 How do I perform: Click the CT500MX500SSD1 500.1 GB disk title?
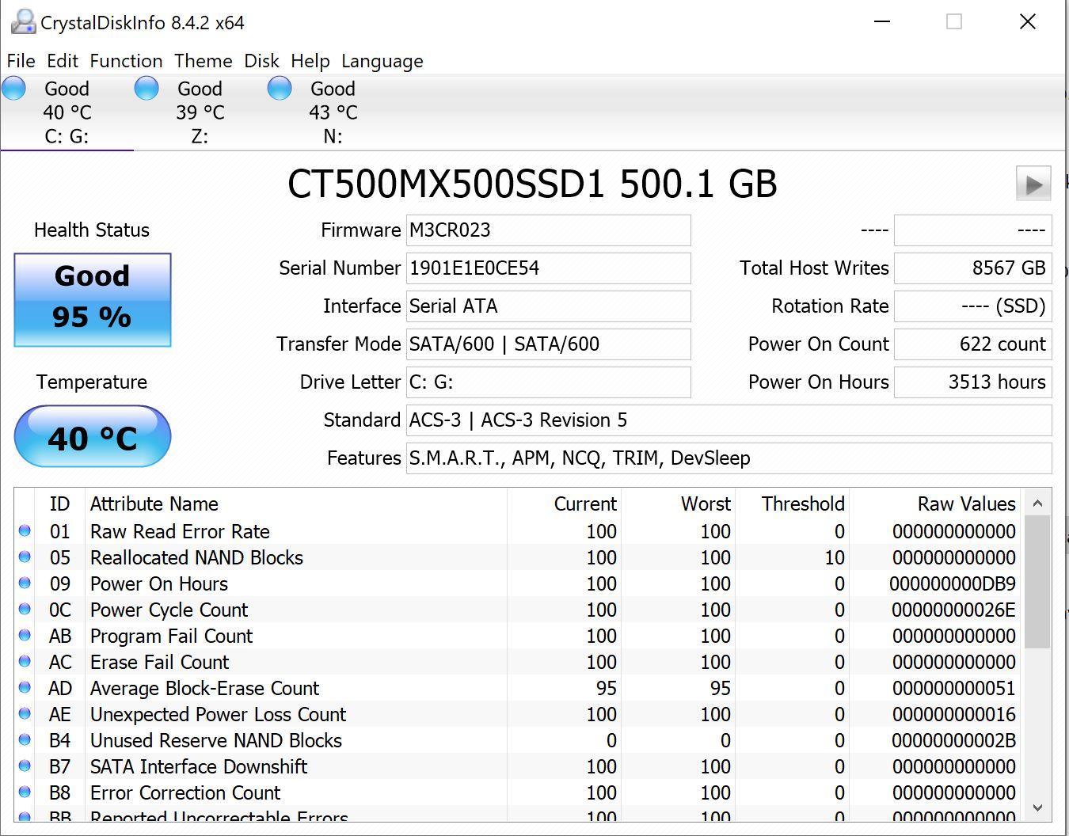pos(532,184)
